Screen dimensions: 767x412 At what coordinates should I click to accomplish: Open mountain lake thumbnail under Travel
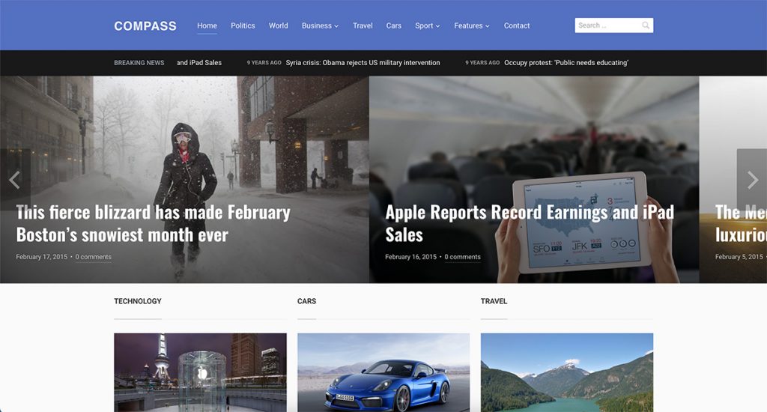(567, 372)
